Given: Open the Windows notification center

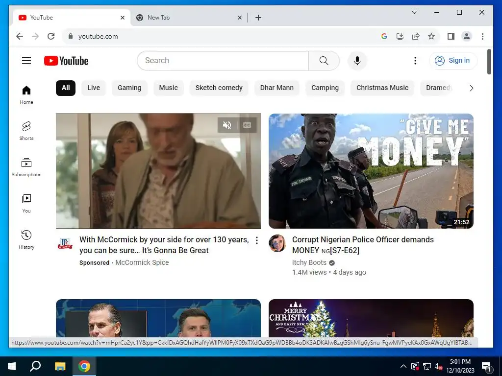Looking at the screenshot, I should click(487, 366).
